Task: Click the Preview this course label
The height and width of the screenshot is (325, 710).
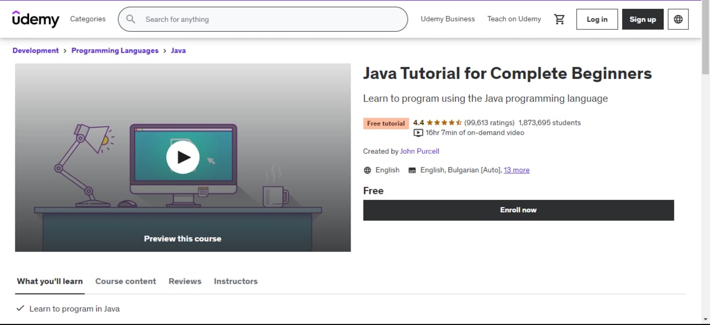Action: [x=182, y=239]
